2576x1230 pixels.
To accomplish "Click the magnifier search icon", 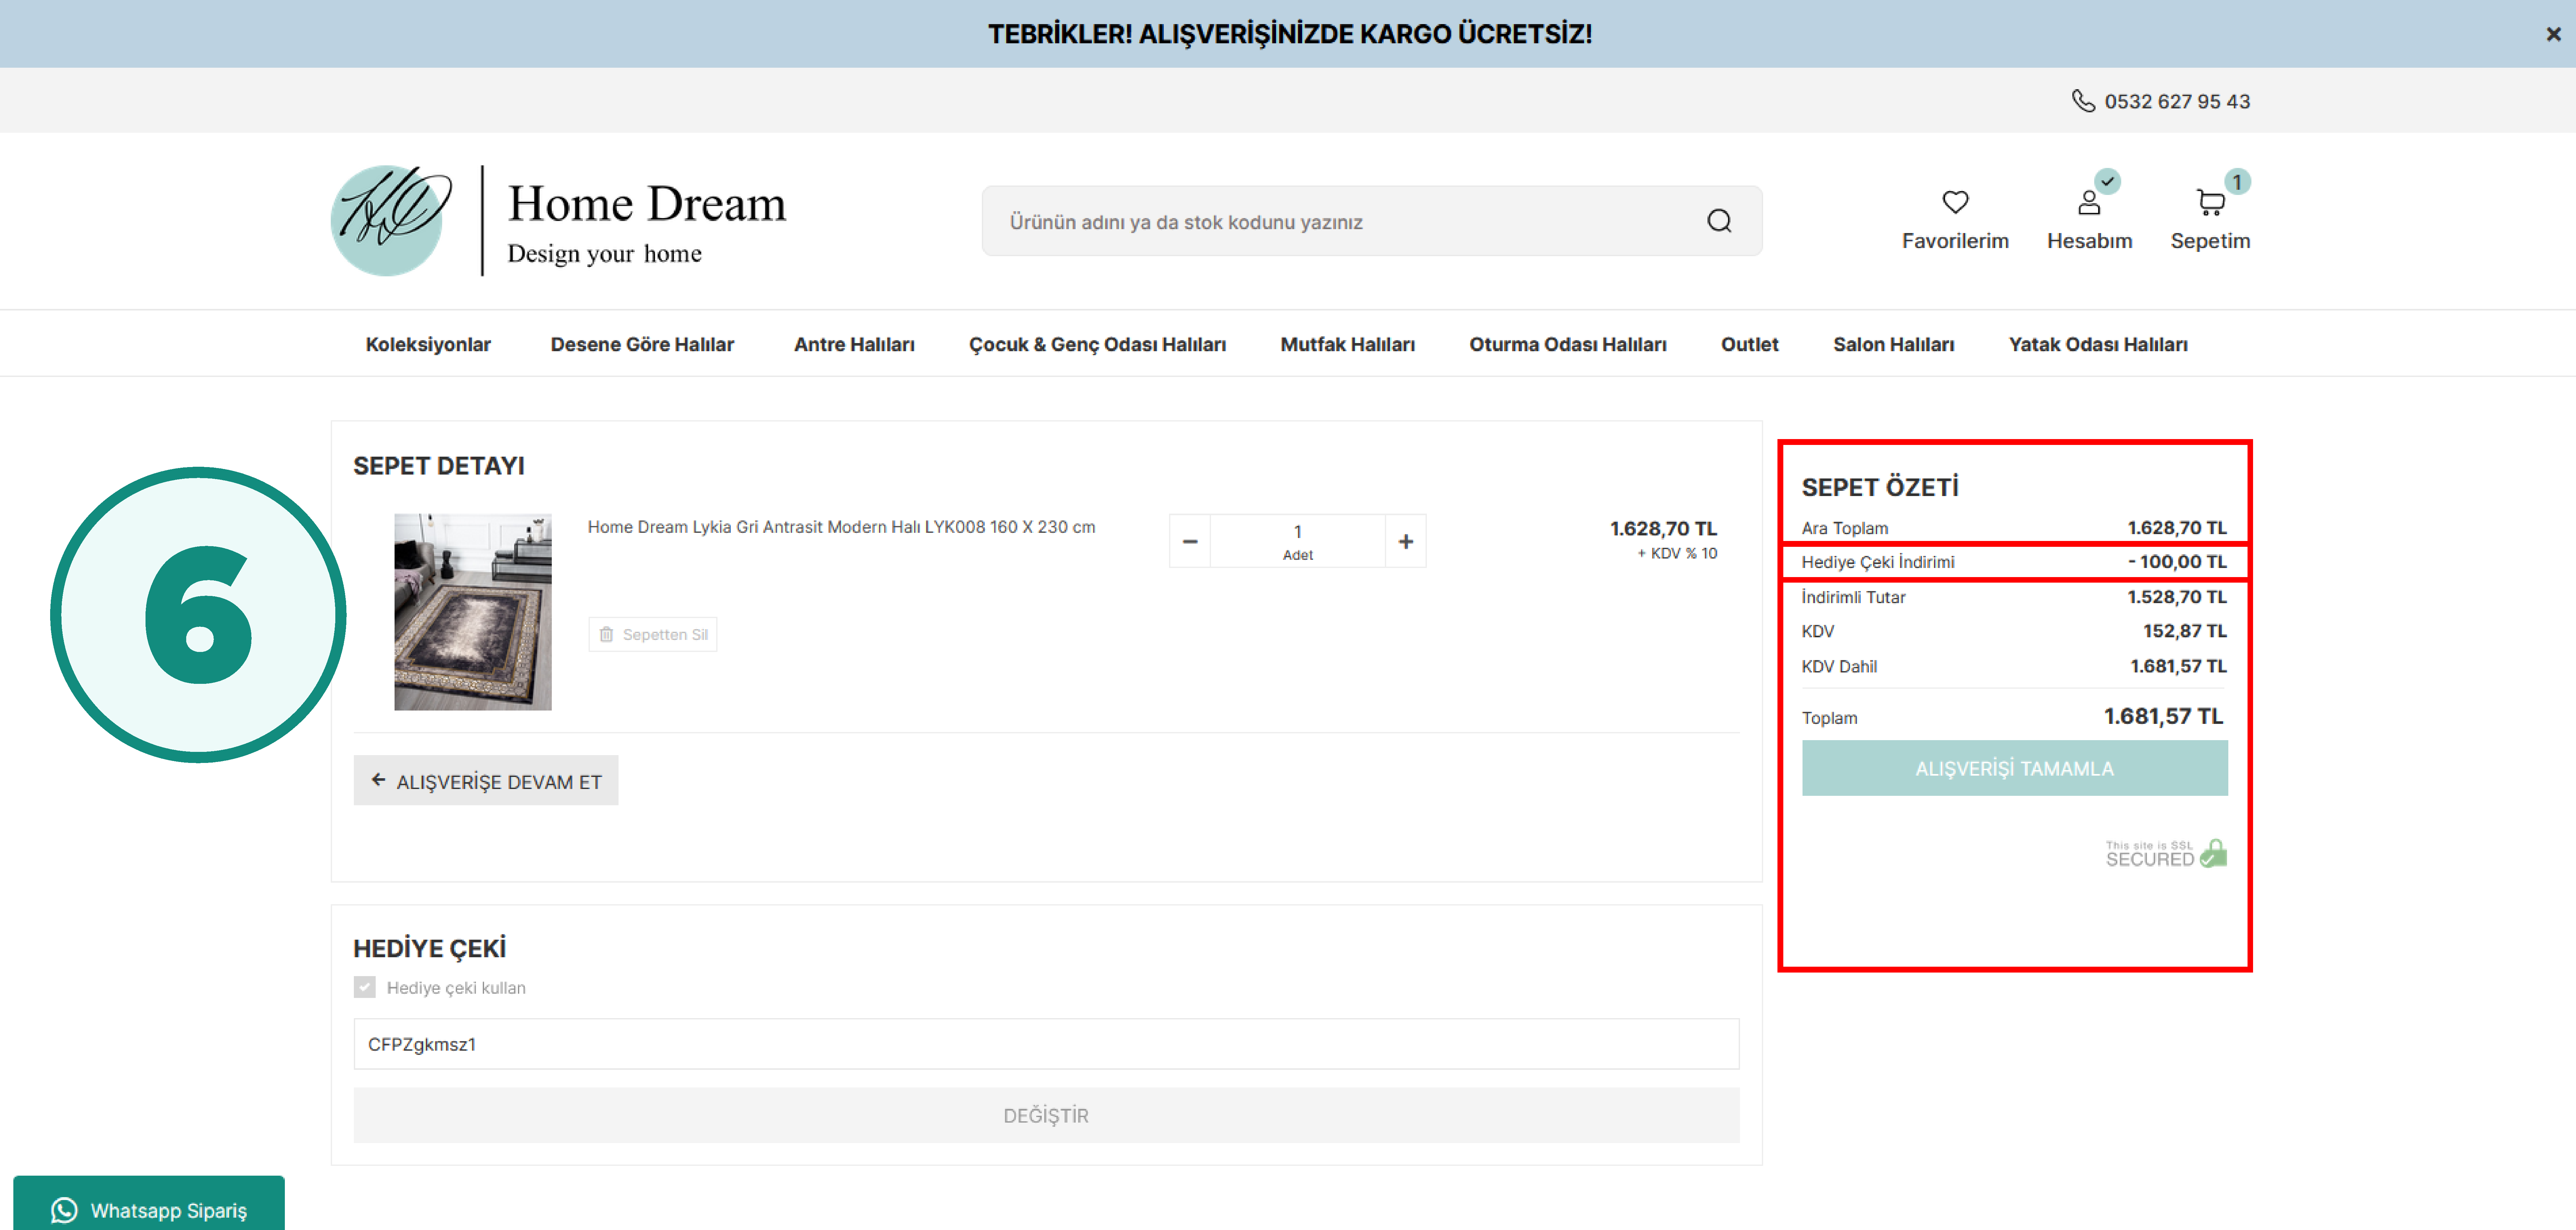I will (x=1719, y=221).
